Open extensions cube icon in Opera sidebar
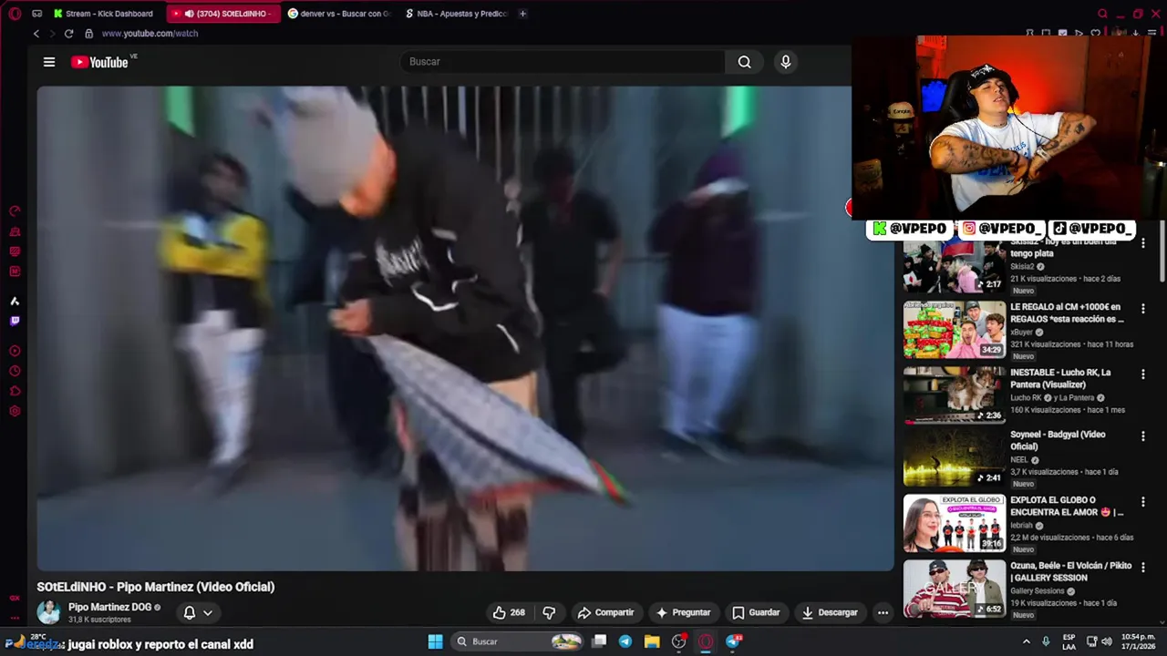The height and width of the screenshot is (656, 1167). (15, 391)
